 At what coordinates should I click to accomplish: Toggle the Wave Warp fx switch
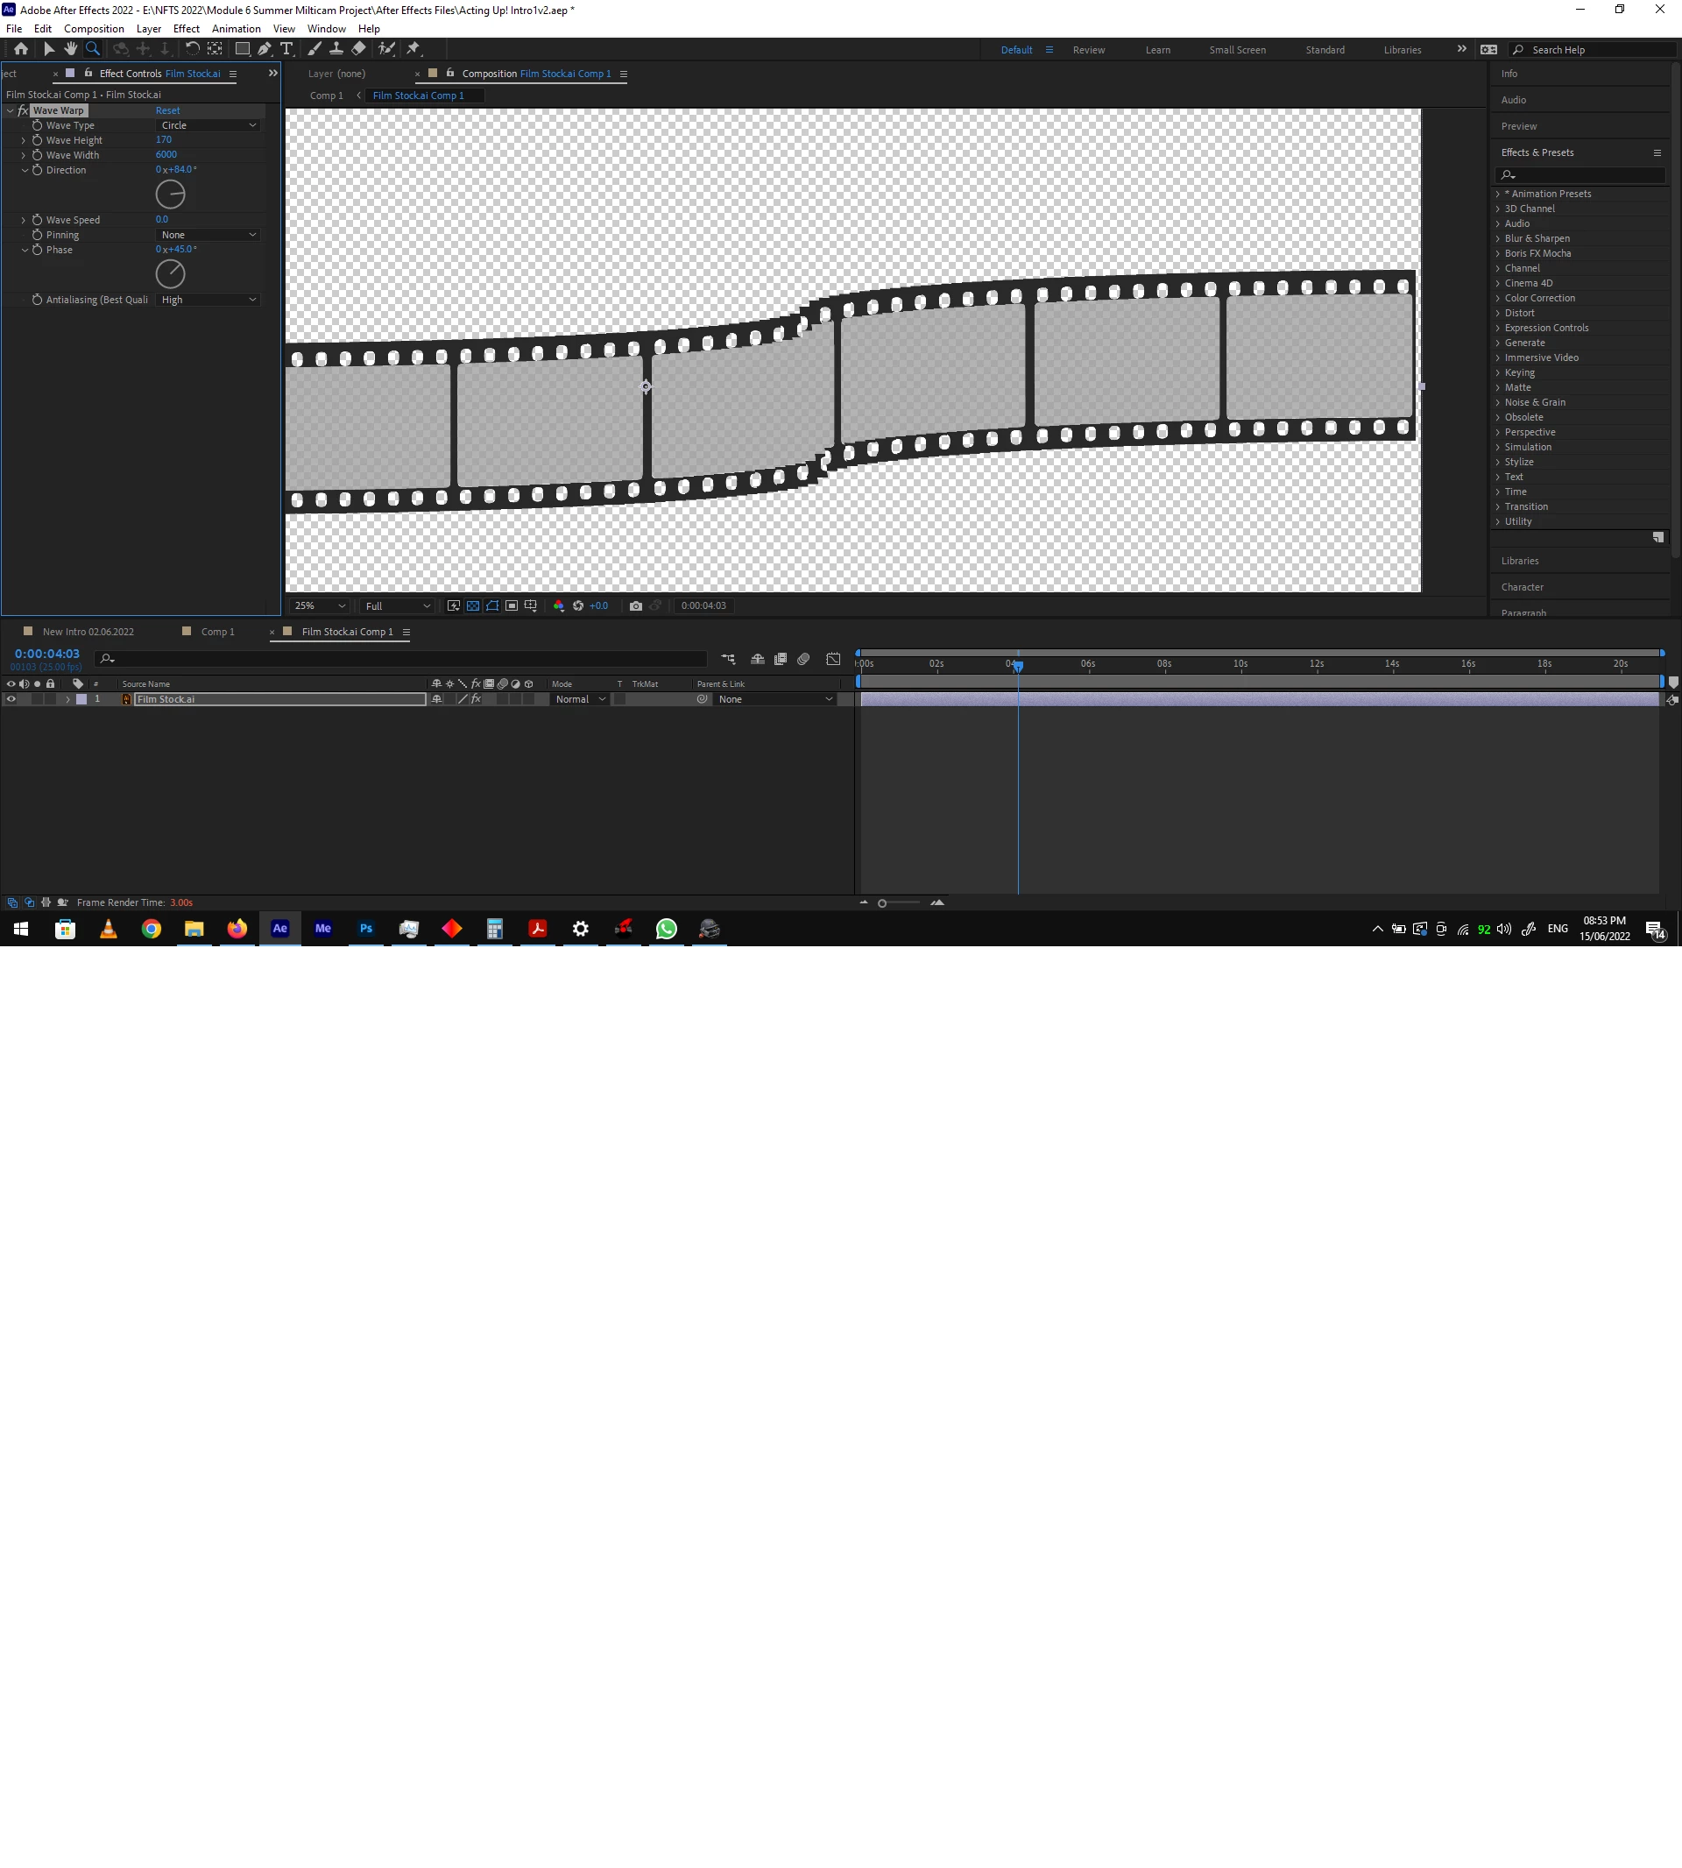24,110
